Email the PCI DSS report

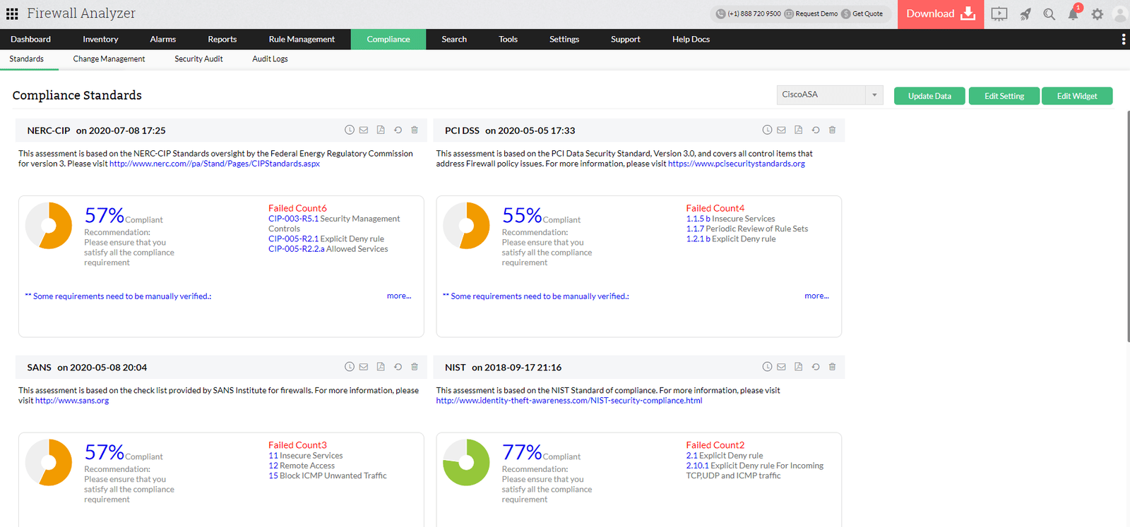pyautogui.click(x=782, y=130)
